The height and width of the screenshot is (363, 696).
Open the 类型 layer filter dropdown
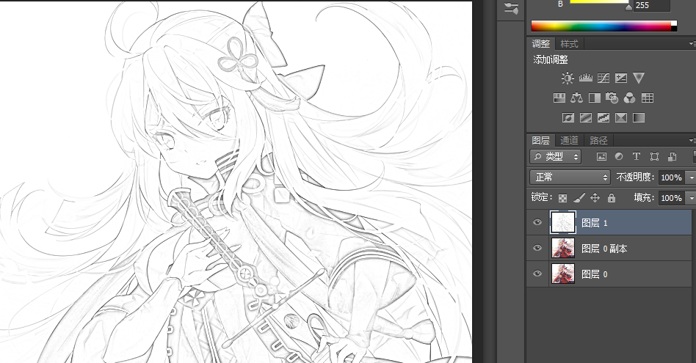[556, 156]
